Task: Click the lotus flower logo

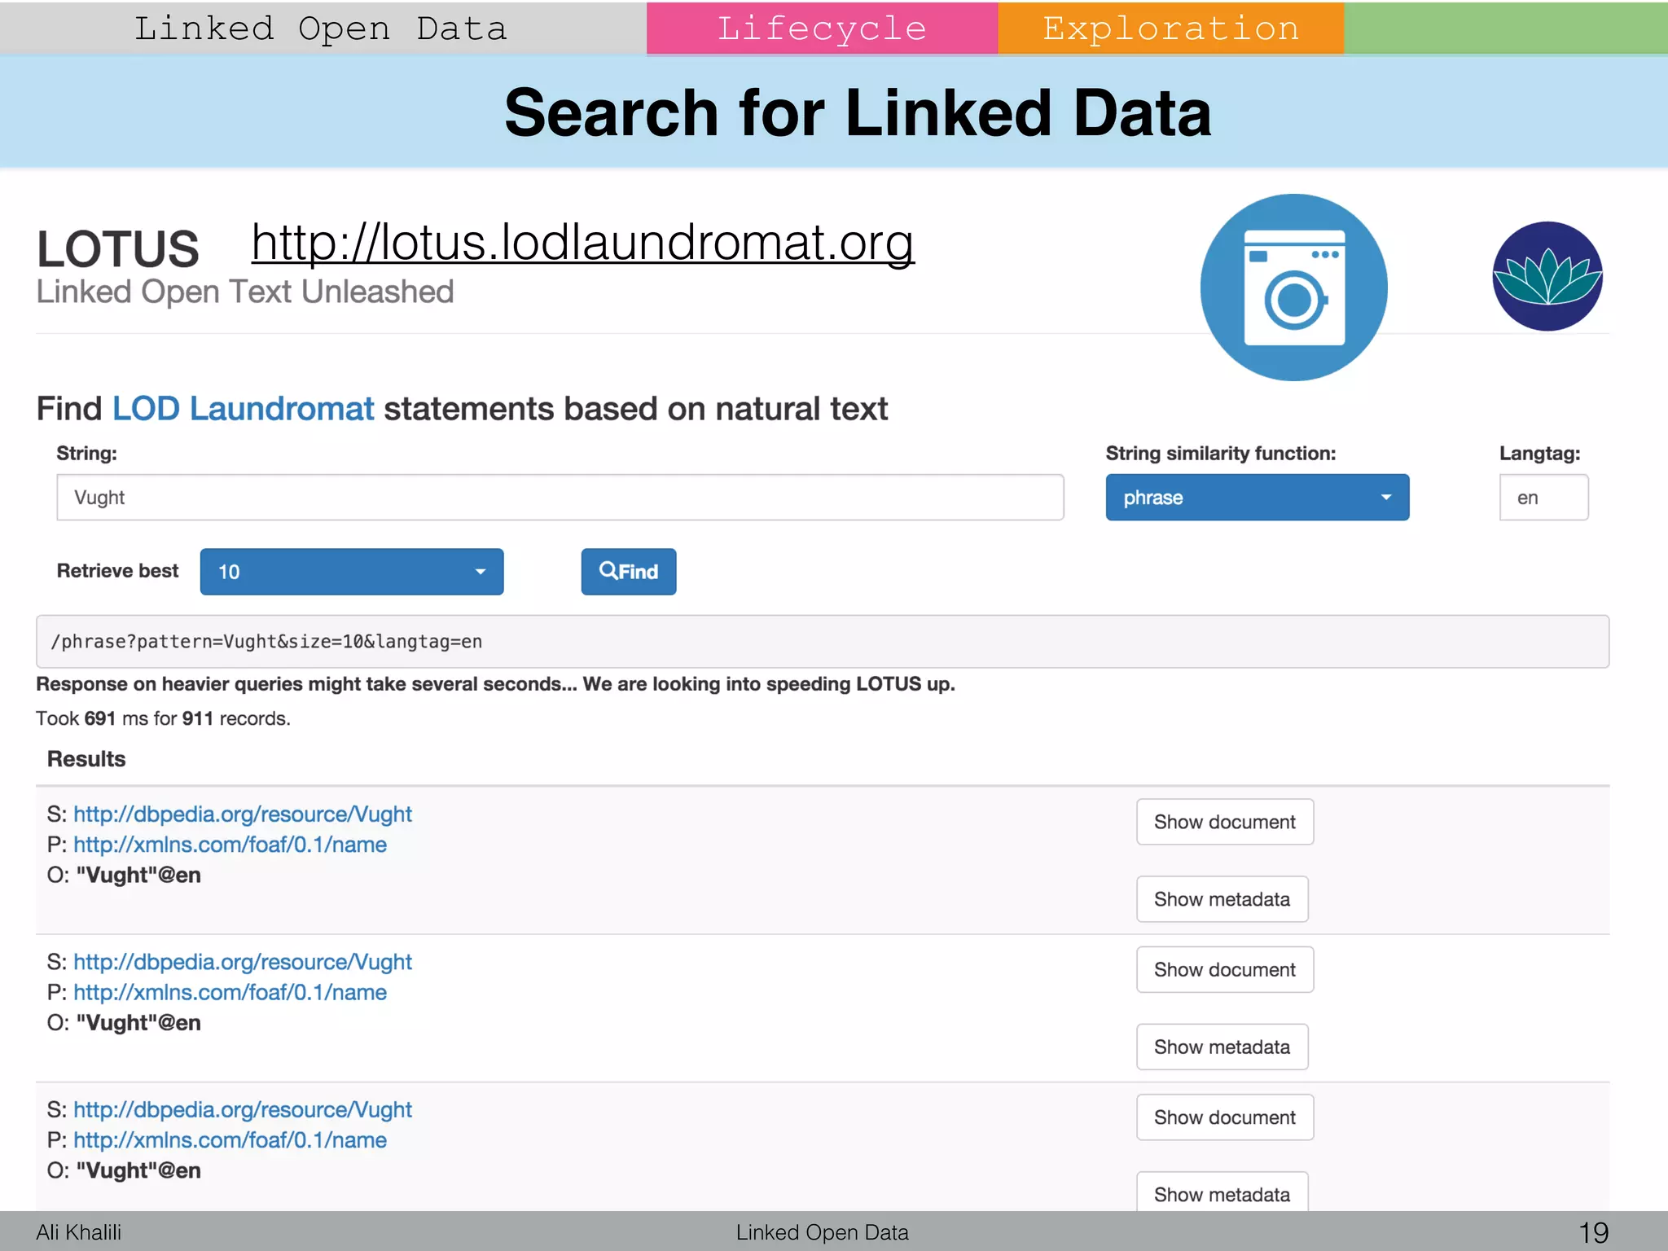Action: pyautogui.click(x=1547, y=276)
